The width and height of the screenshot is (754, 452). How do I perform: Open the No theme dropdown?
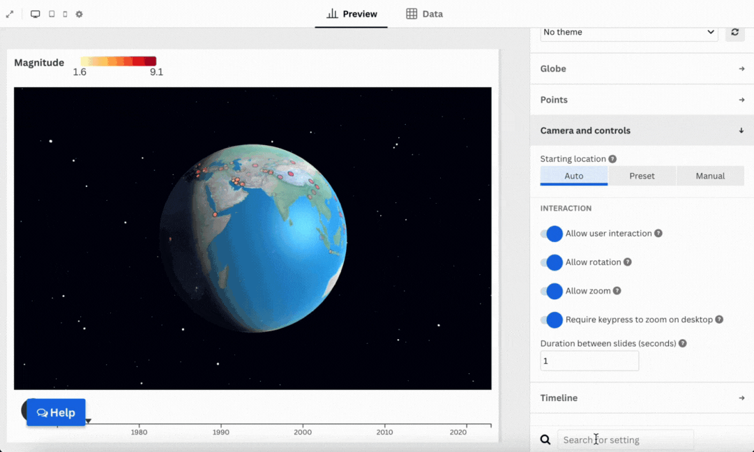pos(628,32)
